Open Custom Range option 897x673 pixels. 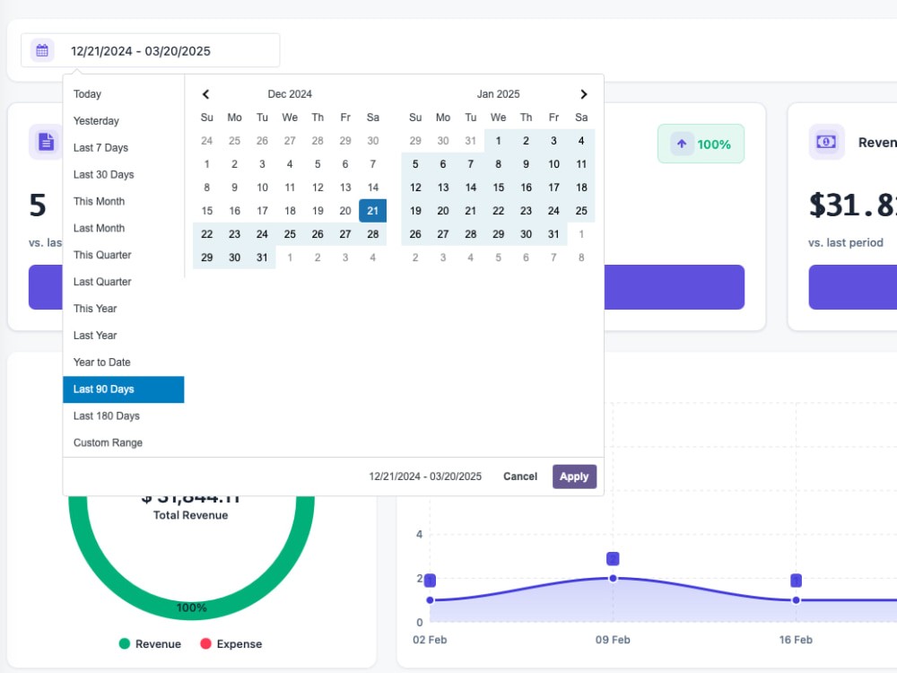124,443
